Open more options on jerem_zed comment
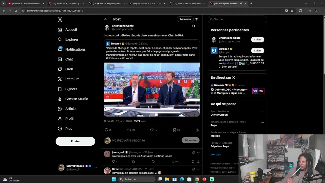Screen dimensions: 325x183 [198, 152]
